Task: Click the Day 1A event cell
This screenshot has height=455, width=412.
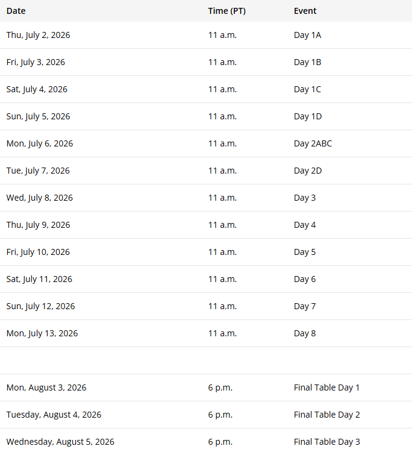Action: [307, 35]
